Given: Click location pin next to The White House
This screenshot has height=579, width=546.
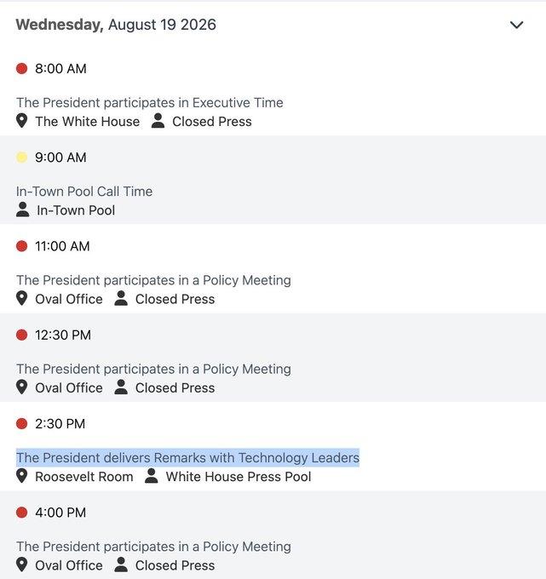Looking at the screenshot, I should [22, 121].
